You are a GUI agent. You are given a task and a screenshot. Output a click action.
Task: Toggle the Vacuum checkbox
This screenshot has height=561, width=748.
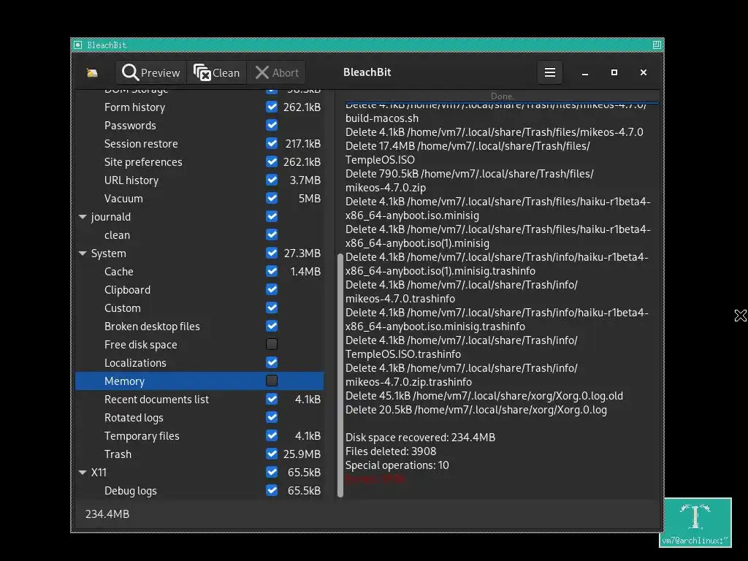point(272,198)
